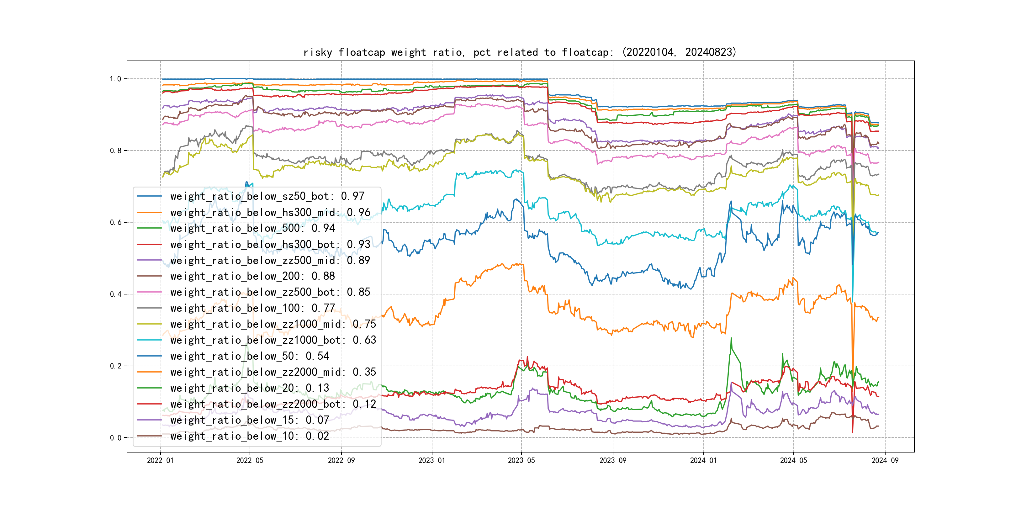
Task: Click the weight_ratio_below_20 legend entry
Action: pyautogui.click(x=249, y=388)
